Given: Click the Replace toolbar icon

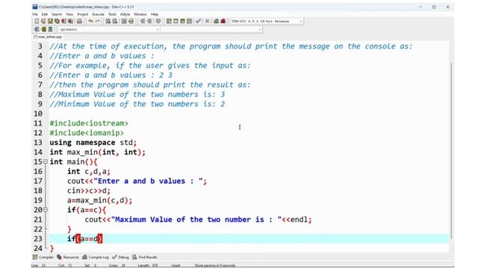Looking at the screenshot, I should (115, 21).
